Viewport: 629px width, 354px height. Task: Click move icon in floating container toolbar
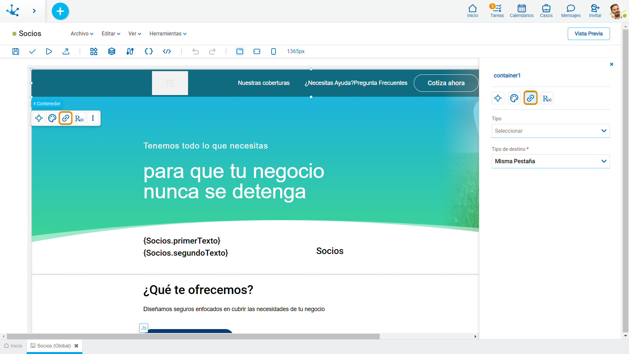(39, 118)
